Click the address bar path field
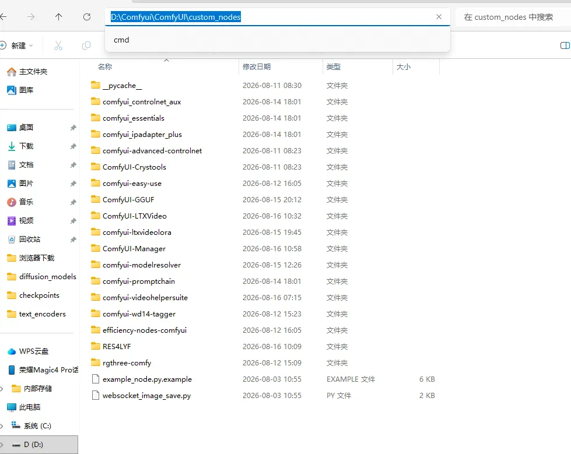This screenshot has width=571, height=454. click(278, 17)
